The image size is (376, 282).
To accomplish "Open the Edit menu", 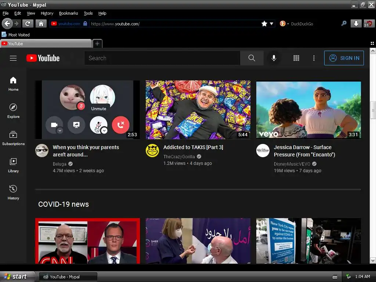I will [18, 13].
